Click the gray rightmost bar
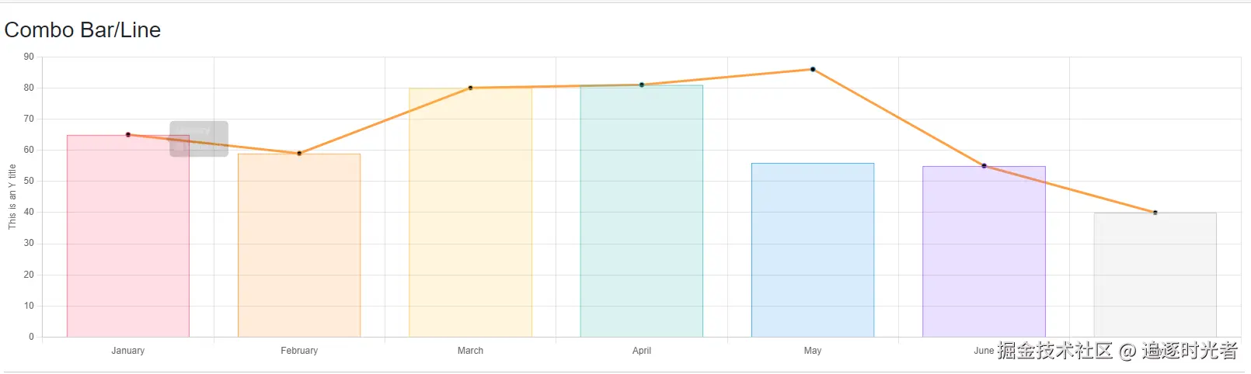 point(1155,275)
